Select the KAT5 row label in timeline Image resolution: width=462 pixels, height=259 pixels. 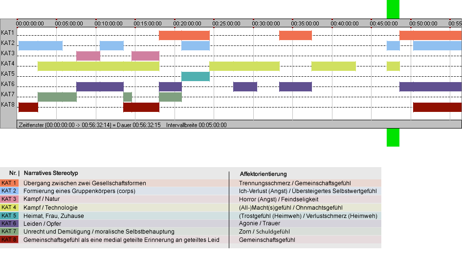tap(8, 74)
